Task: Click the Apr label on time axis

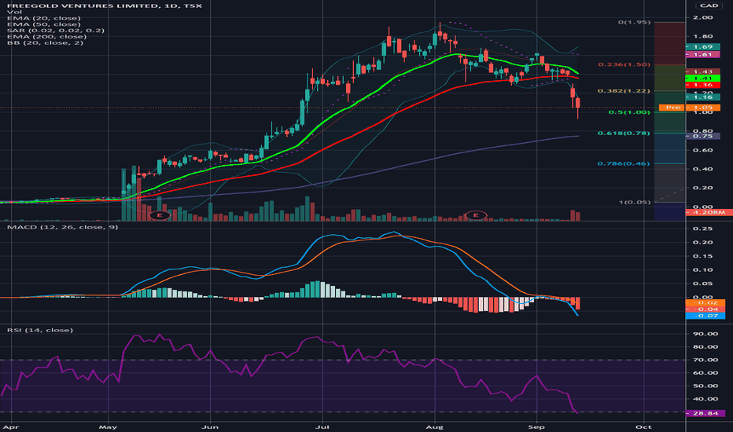Action: pos(11,427)
